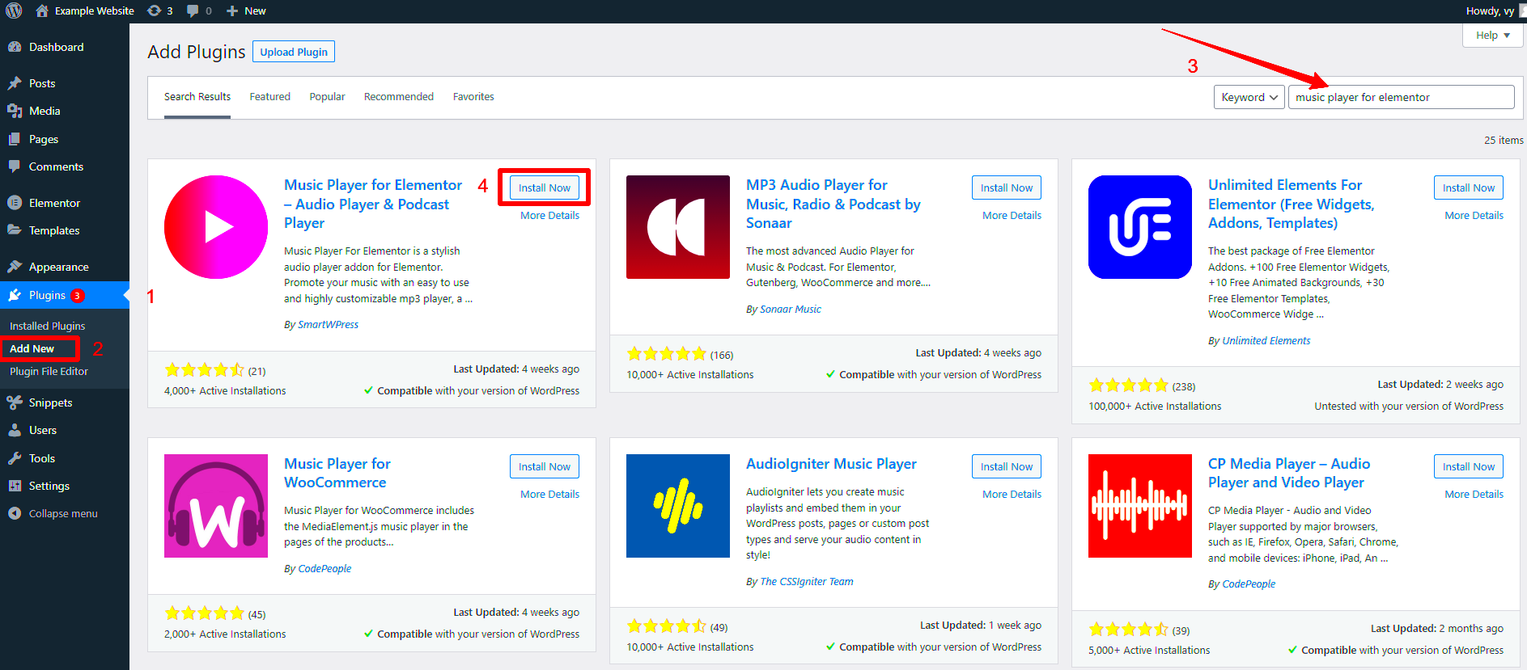Open Plugin File Editor submenu item

pos(49,371)
